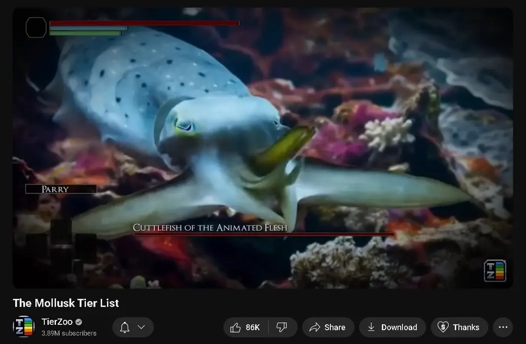
Task: Click the Cuttlefish of the Animated Flesh caption
Action: click(x=210, y=228)
